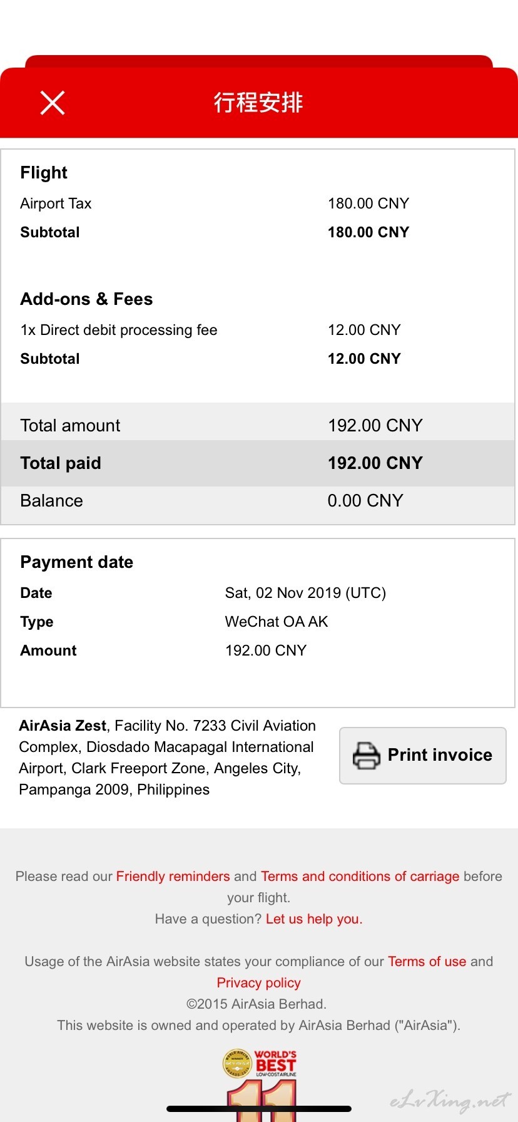This screenshot has height=1122, width=518.
Task: Close the itinerary panel with the X icon
Action: point(53,103)
